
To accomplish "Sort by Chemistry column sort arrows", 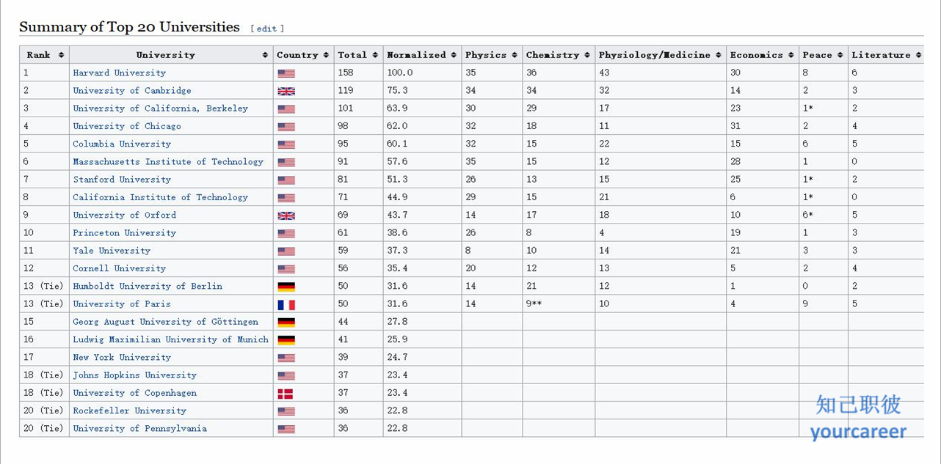I will pos(587,55).
